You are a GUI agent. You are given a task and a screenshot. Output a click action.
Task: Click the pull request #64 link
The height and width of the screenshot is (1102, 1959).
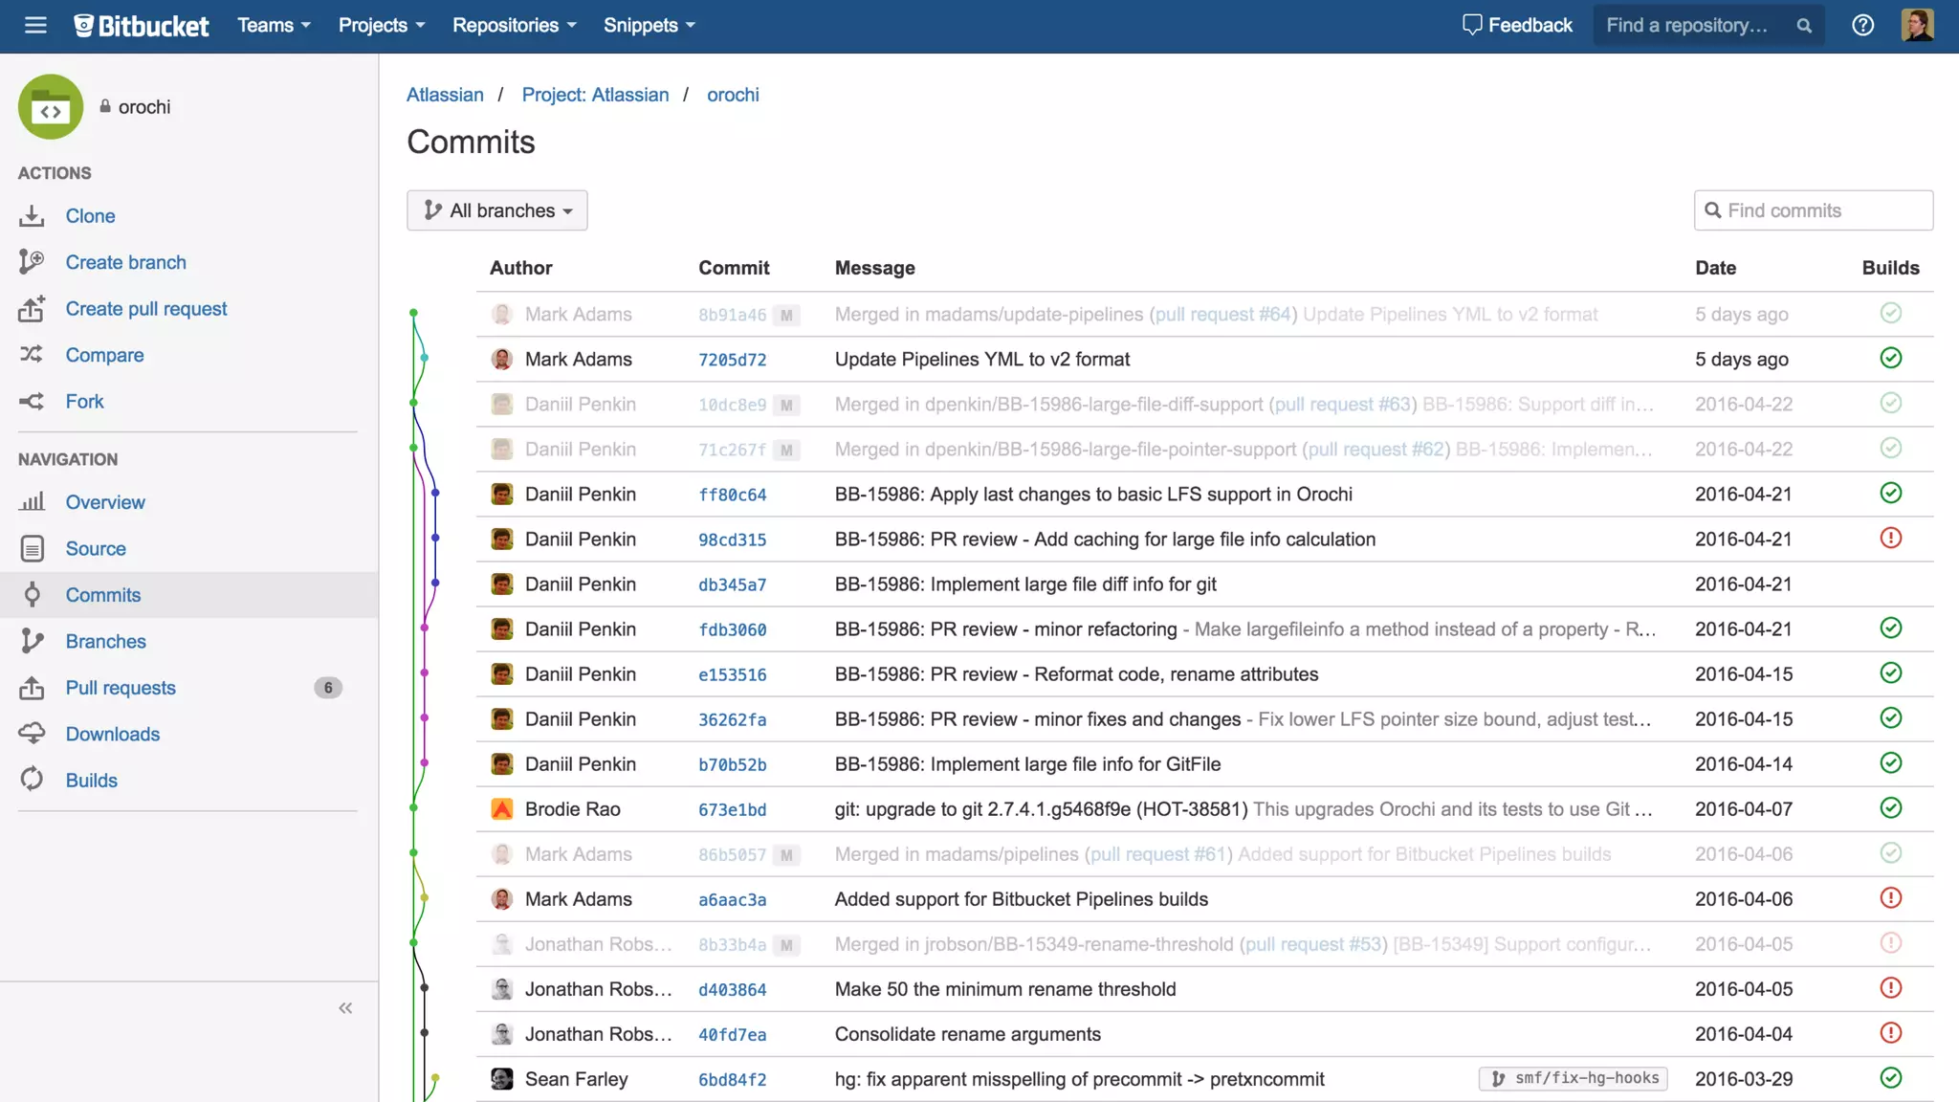(1223, 314)
